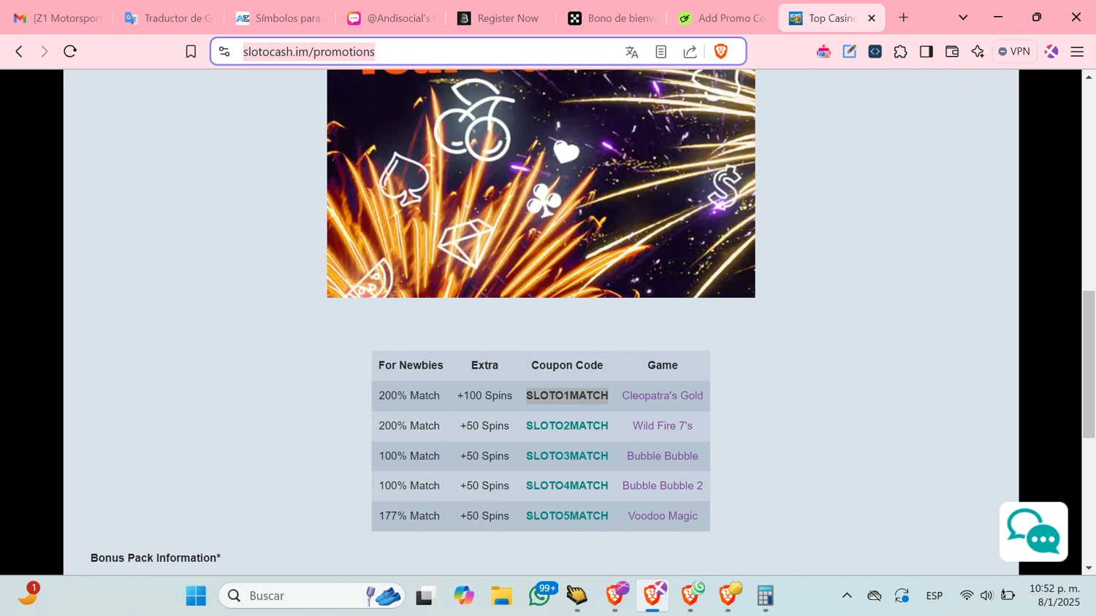The width and height of the screenshot is (1096, 616).
Task: Switch to the Z1 Motorsport Gmail tab
Action: 57,18
